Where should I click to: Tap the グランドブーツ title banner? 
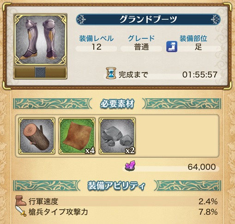click(x=148, y=19)
